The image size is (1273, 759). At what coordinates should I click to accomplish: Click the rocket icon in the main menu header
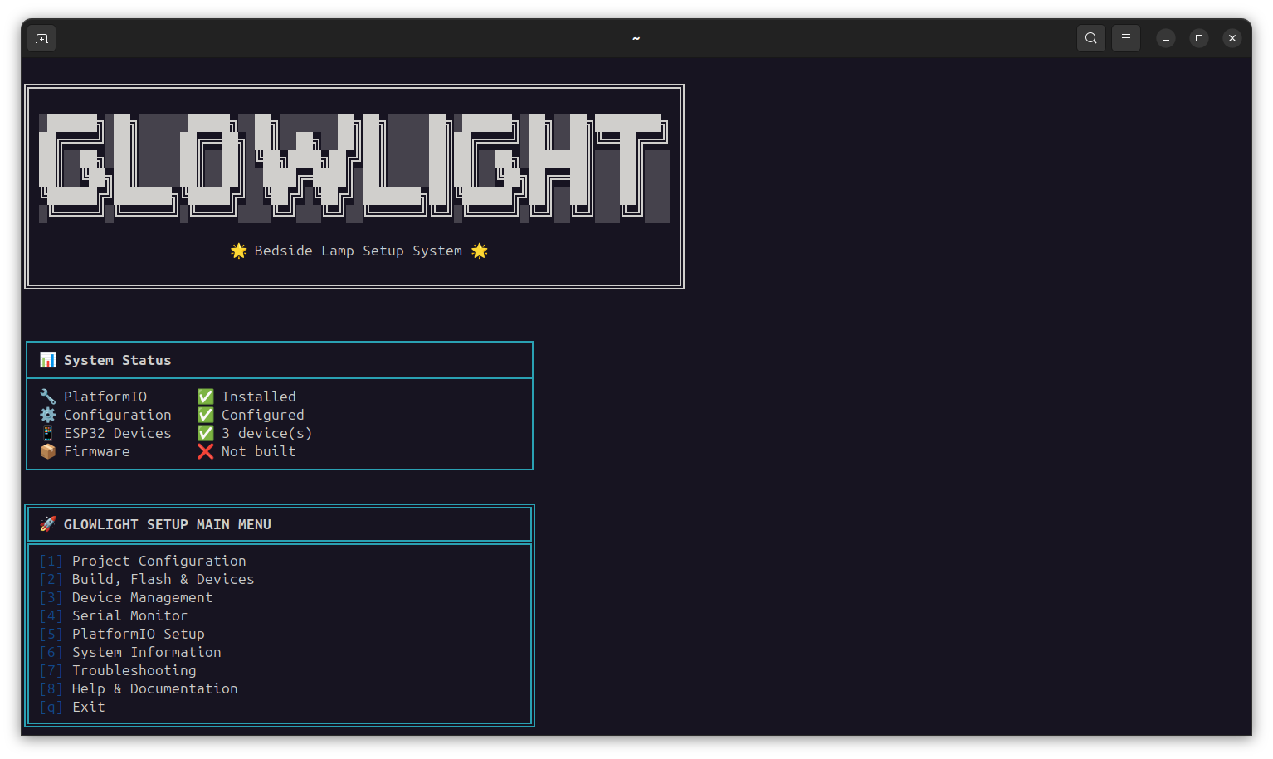coord(47,524)
